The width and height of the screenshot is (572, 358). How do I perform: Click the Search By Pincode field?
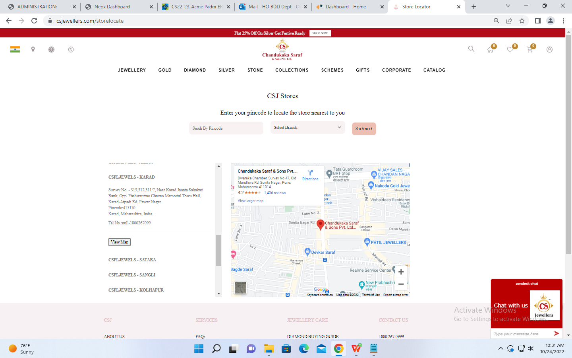click(226, 128)
